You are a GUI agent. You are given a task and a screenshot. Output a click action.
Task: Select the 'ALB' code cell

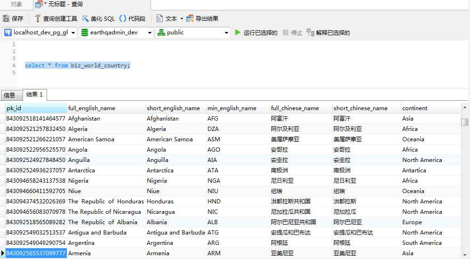[239, 222]
